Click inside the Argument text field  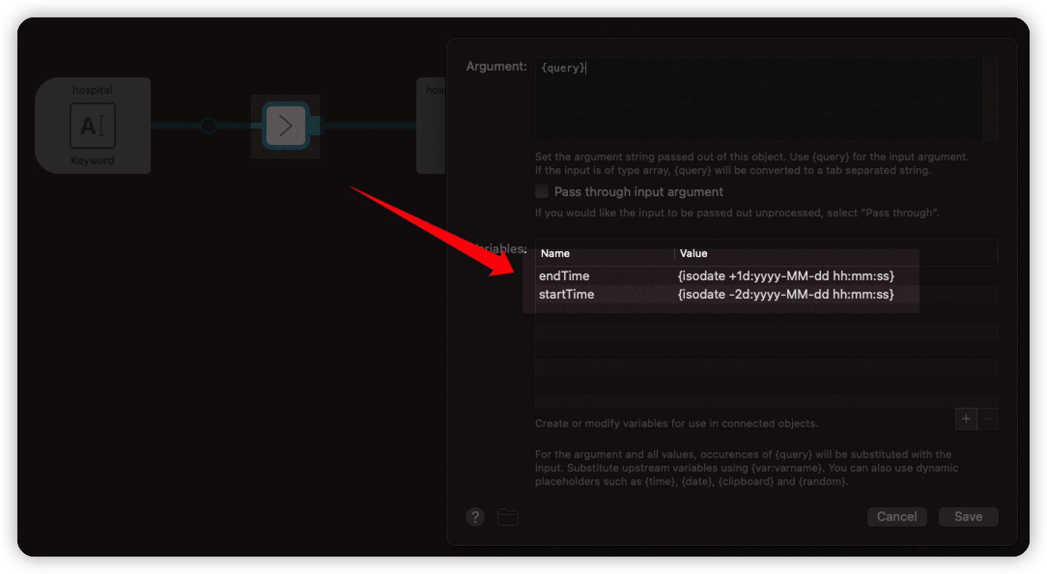[x=758, y=100]
